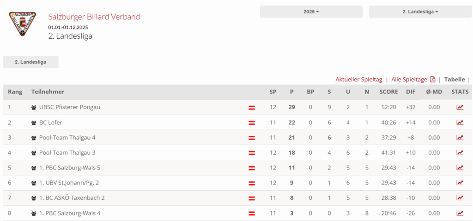The width and height of the screenshot is (473, 221).
Task: Click the Salzburger Billard Verband title link
Action: click(x=94, y=17)
